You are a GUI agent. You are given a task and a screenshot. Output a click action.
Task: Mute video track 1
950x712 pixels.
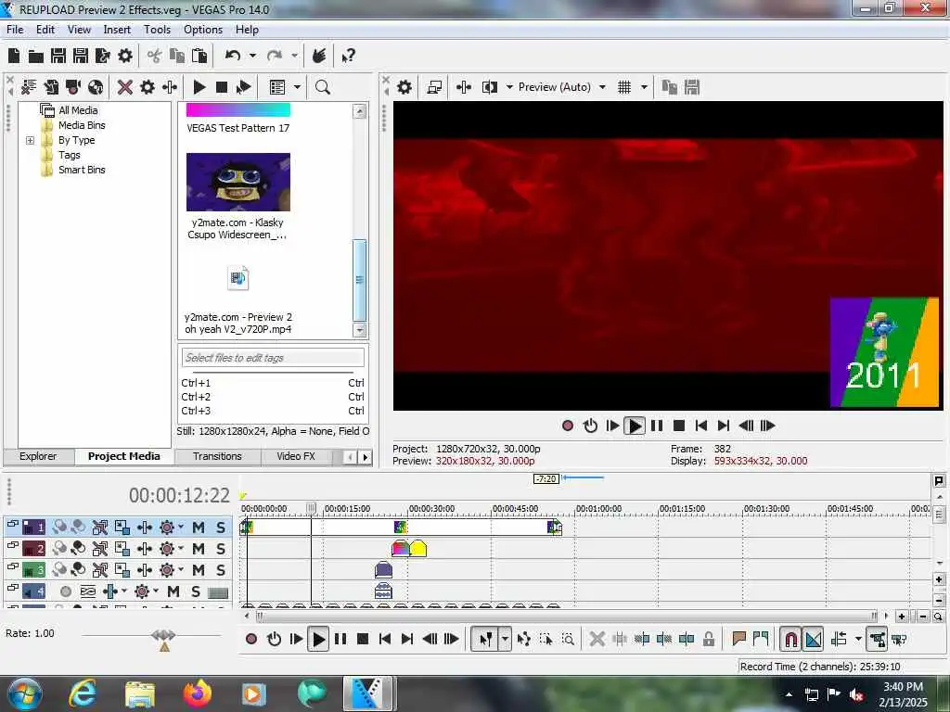click(199, 528)
